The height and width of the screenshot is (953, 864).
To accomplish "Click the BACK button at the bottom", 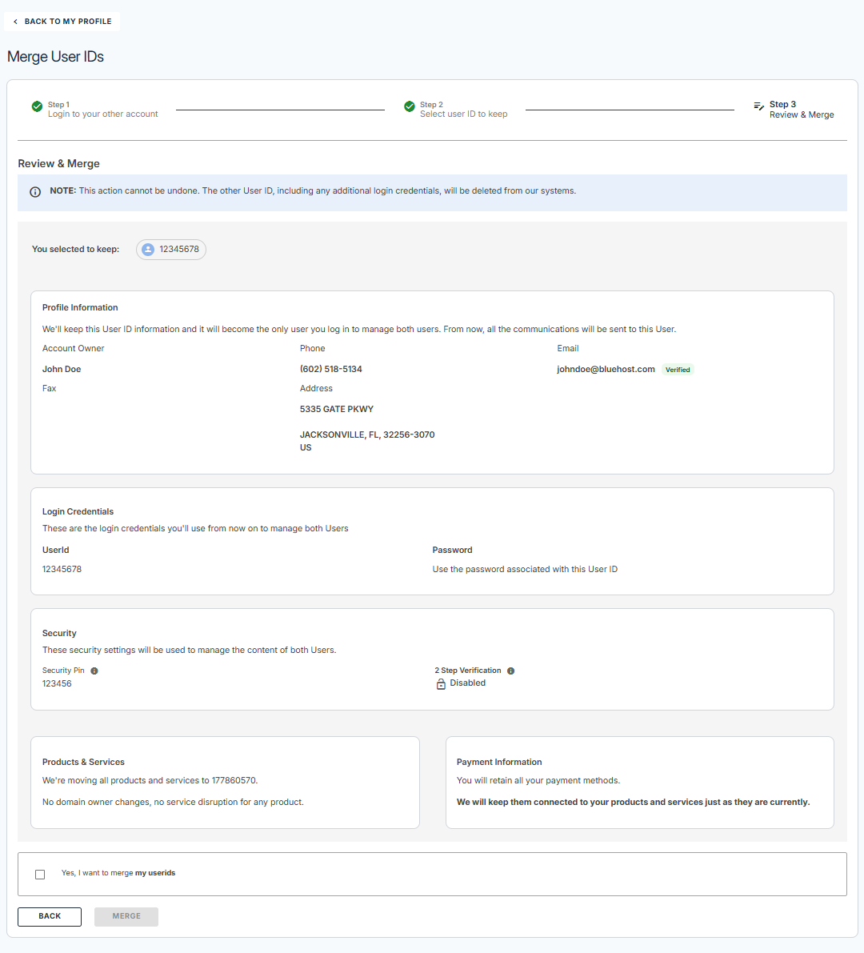I will coord(49,916).
